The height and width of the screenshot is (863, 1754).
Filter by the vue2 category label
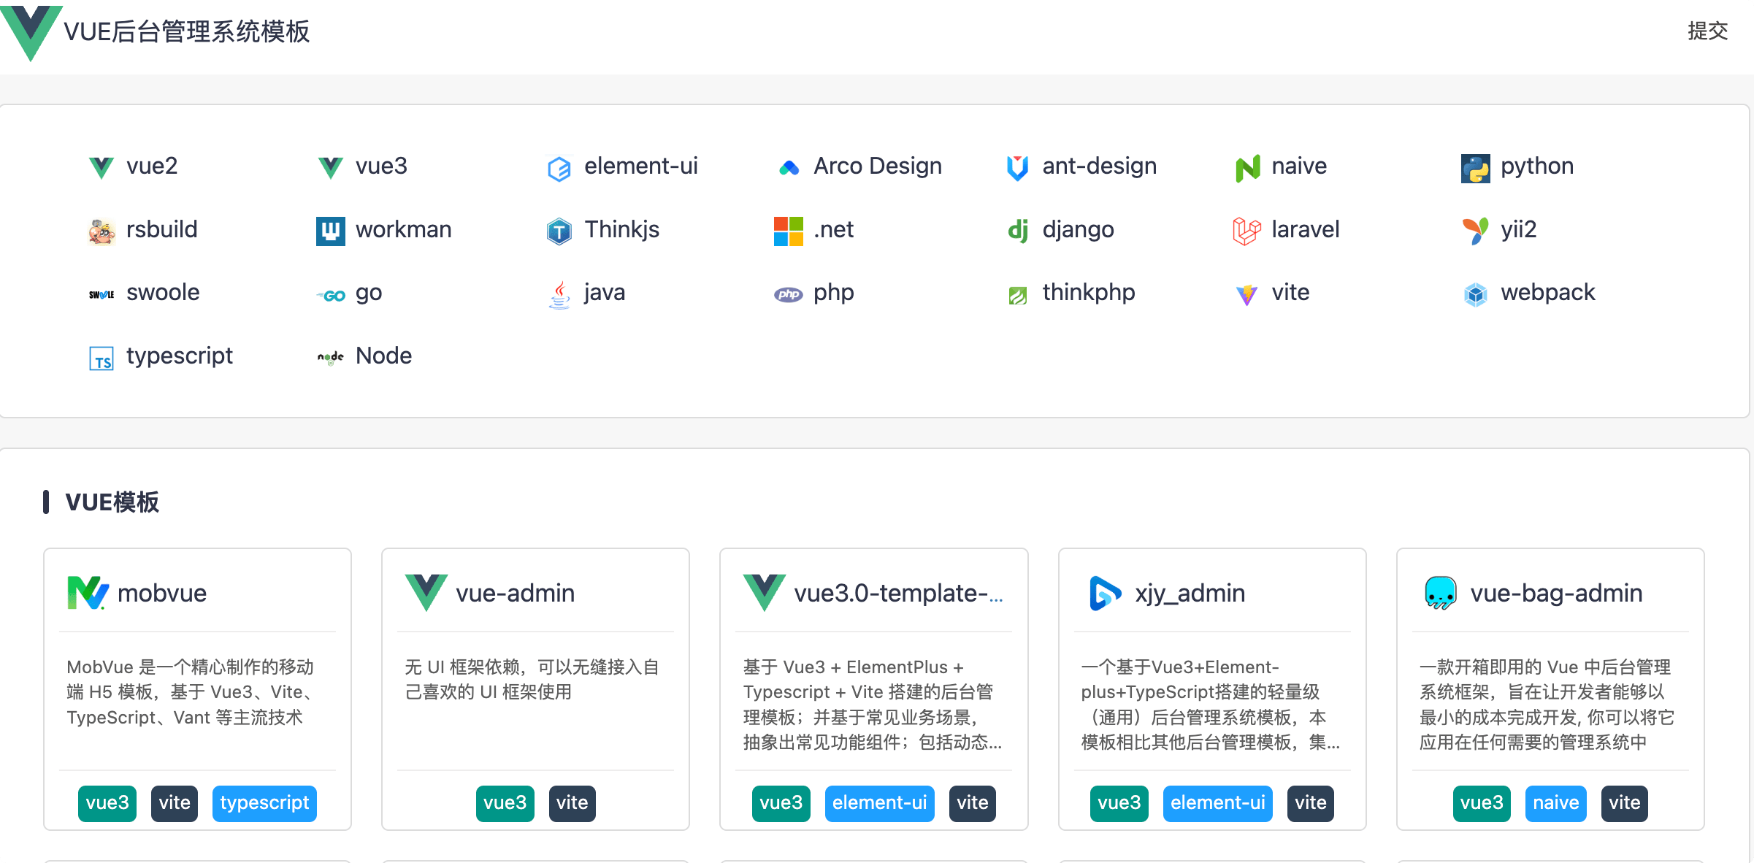point(152,166)
